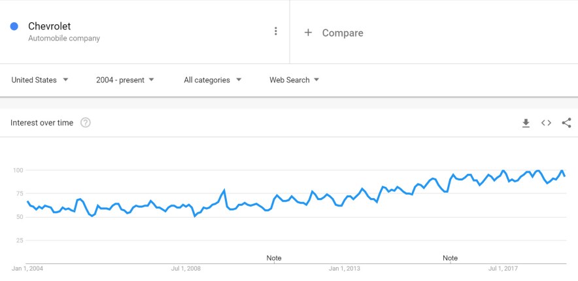Select the Chevrolet search term field
The width and height of the screenshot is (578, 281).
(144, 31)
